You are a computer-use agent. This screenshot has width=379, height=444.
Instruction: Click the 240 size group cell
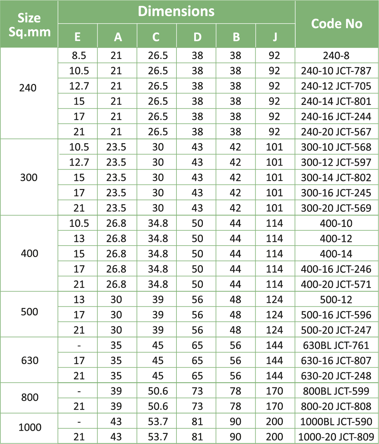click(28, 88)
